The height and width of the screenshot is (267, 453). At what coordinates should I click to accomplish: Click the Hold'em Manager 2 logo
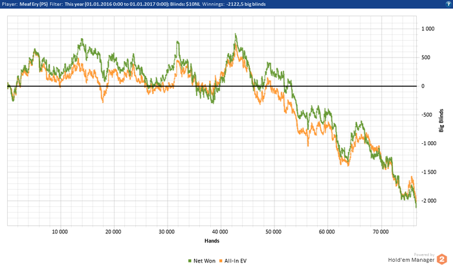[x=441, y=259]
